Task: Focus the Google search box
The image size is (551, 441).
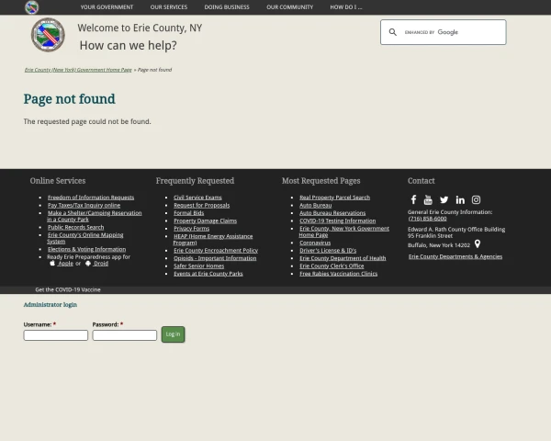Action: pyautogui.click(x=450, y=32)
